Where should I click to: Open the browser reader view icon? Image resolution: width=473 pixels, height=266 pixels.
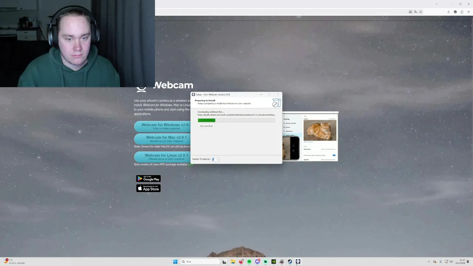pyautogui.click(x=410, y=12)
